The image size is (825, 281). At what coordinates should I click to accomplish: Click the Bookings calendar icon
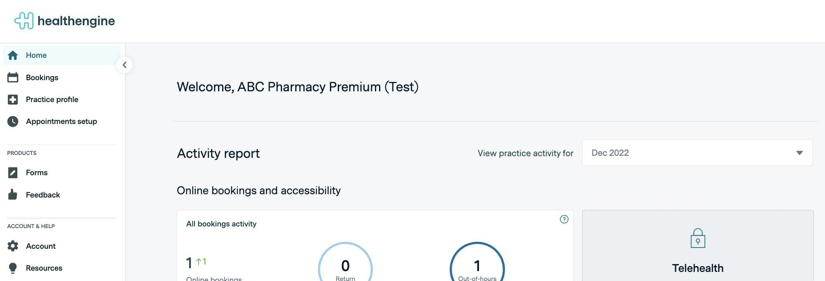pyautogui.click(x=13, y=78)
